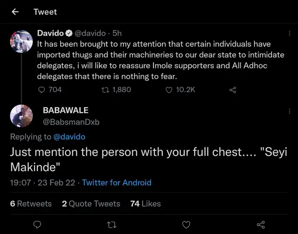The height and width of the screenshot is (234, 298).
Task: Open more options on Davido's tweet
Action: point(289,33)
